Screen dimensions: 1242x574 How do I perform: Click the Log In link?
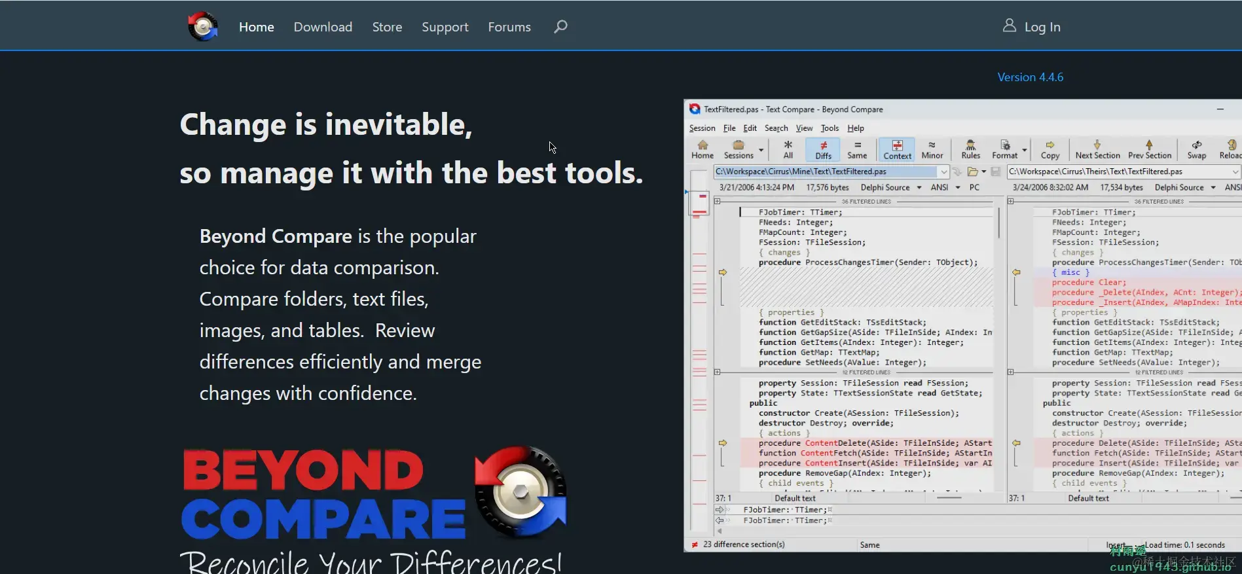[x=1042, y=27]
